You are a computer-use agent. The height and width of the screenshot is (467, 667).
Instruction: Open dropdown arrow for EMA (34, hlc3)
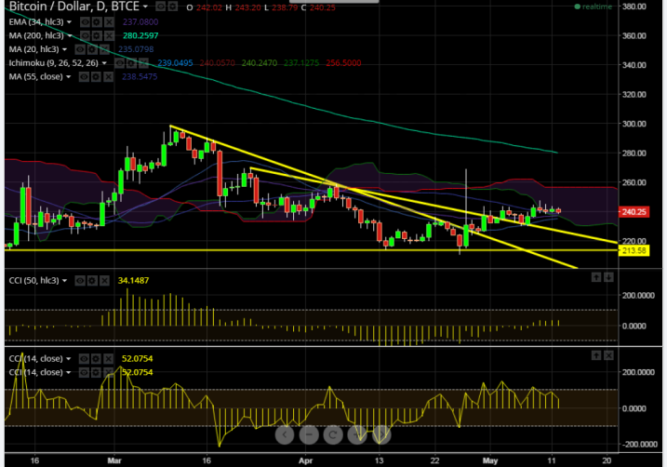pos(70,22)
